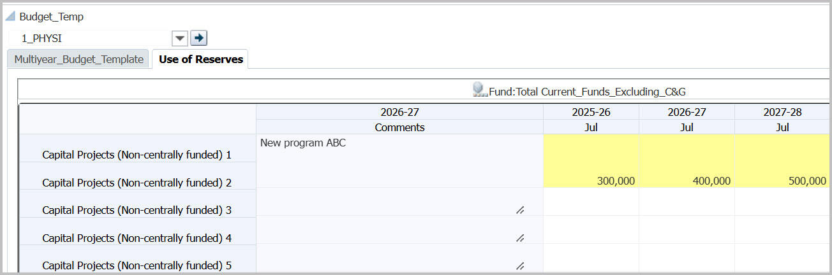This screenshot has height=275, width=832.
Task: Select the New program ABC comment cell
Action: coord(399,160)
